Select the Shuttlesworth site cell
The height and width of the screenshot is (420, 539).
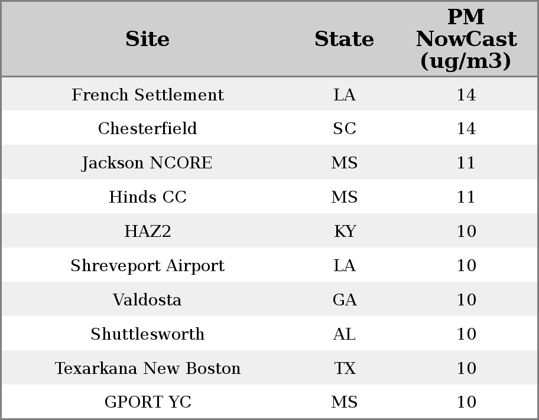tap(148, 334)
